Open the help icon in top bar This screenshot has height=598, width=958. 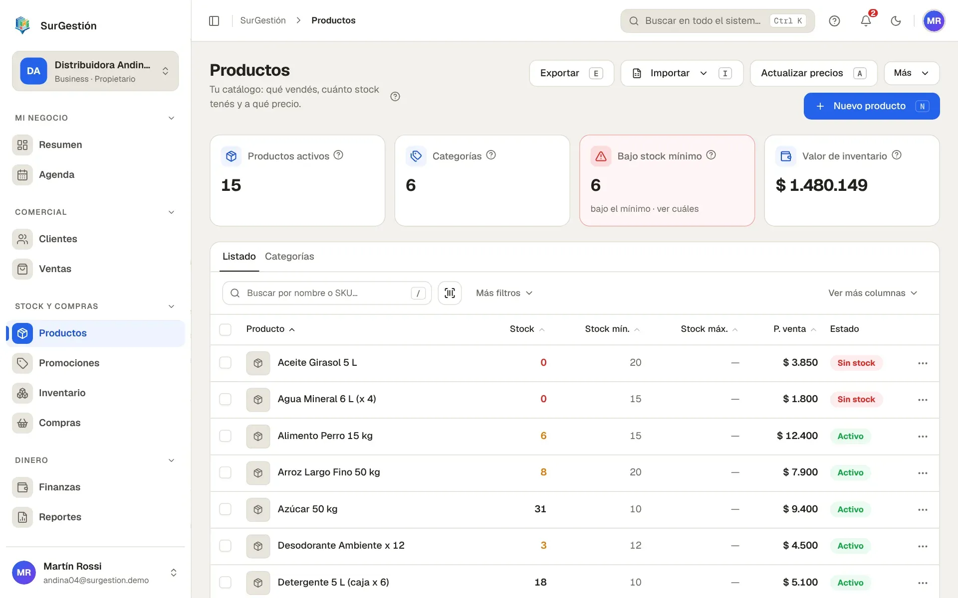pos(834,20)
